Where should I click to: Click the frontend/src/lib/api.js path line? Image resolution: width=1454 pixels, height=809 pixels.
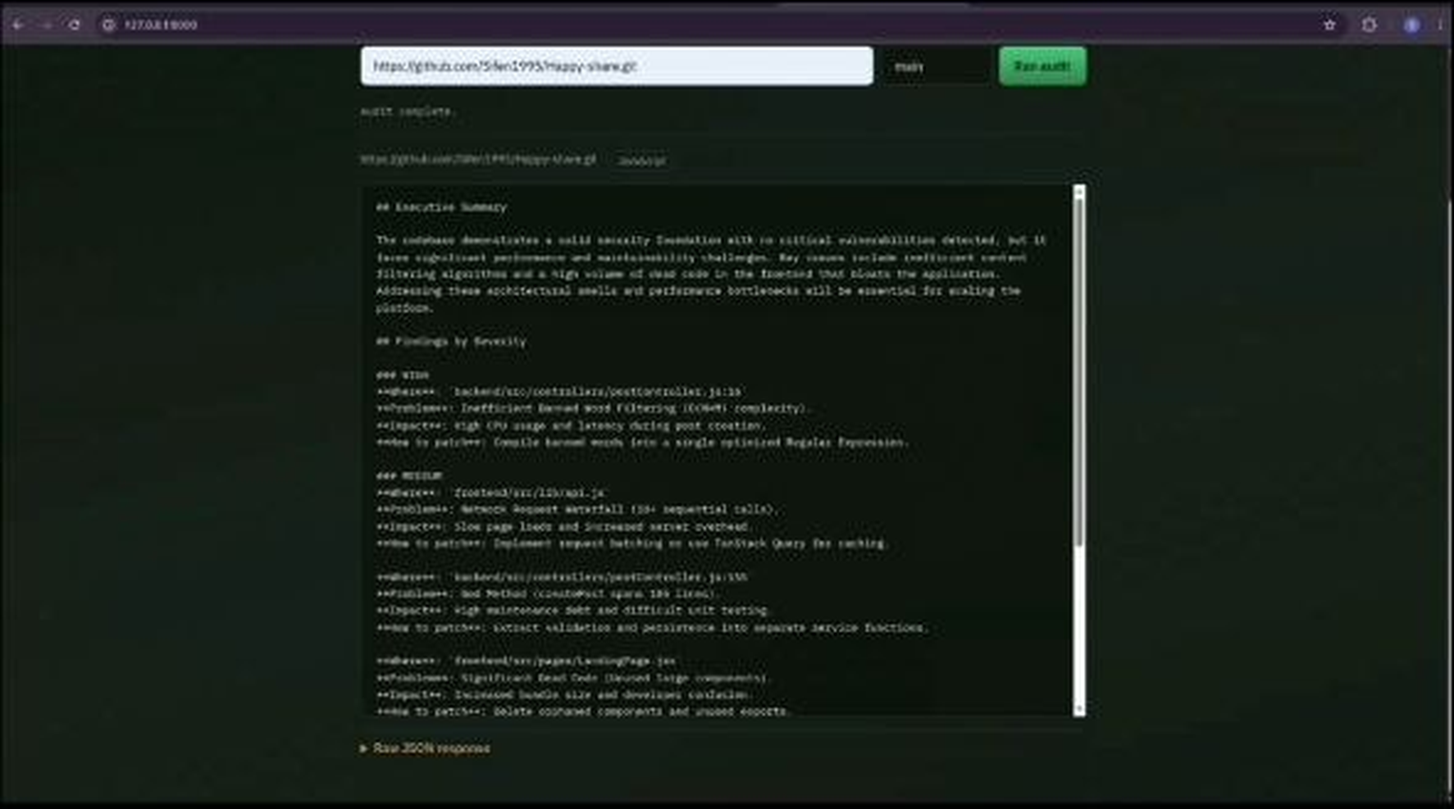pyautogui.click(x=490, y=493)
